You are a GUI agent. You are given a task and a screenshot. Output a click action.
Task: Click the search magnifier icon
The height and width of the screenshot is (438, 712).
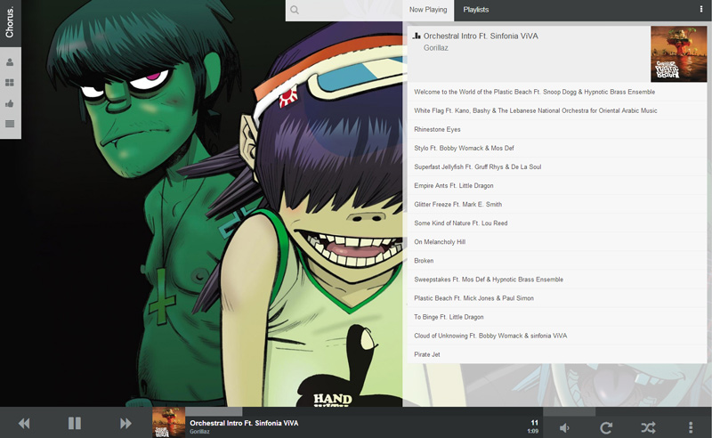click(295, 10)
